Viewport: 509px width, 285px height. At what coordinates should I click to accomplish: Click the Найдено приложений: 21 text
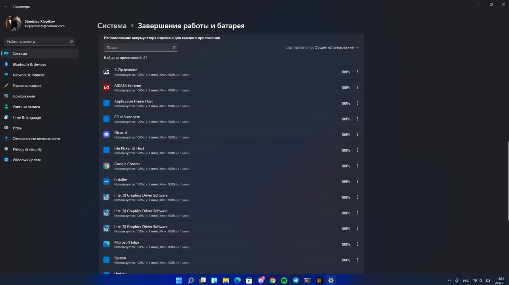click(x=125, y=58)
